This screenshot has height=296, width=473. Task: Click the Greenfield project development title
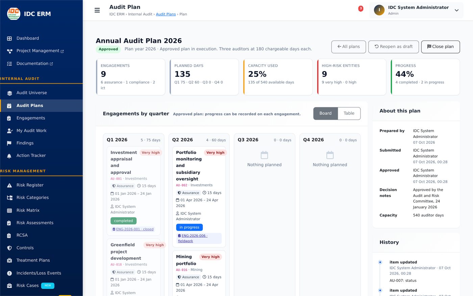(x=126, y=251)
